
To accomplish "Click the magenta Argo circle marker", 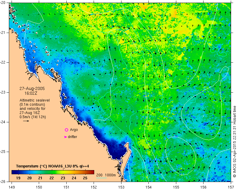I will coord(66,130).
